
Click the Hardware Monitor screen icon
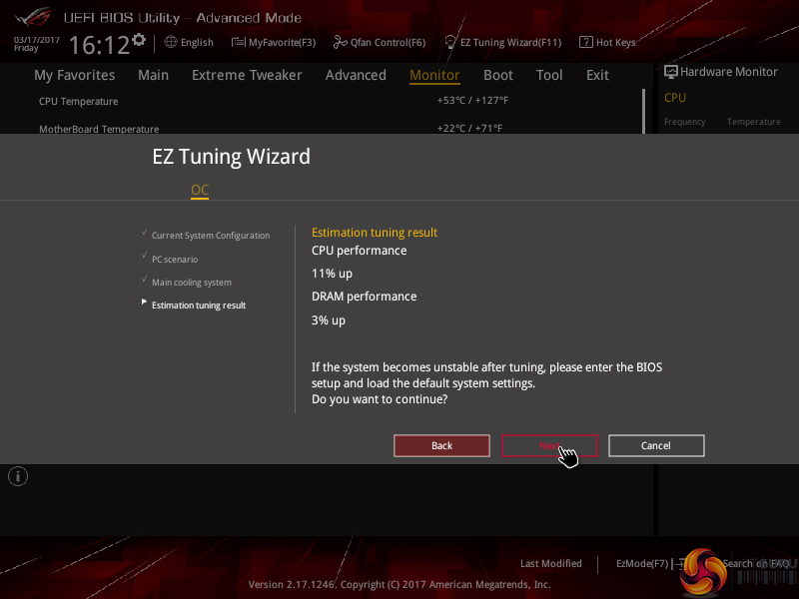(671, 72)
